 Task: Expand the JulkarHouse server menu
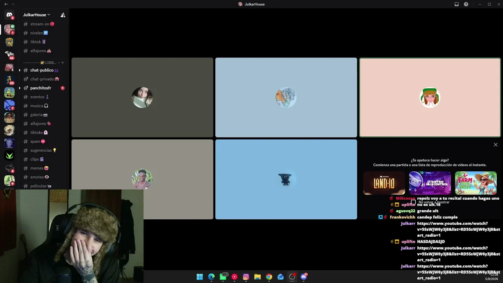click(37, 15)
